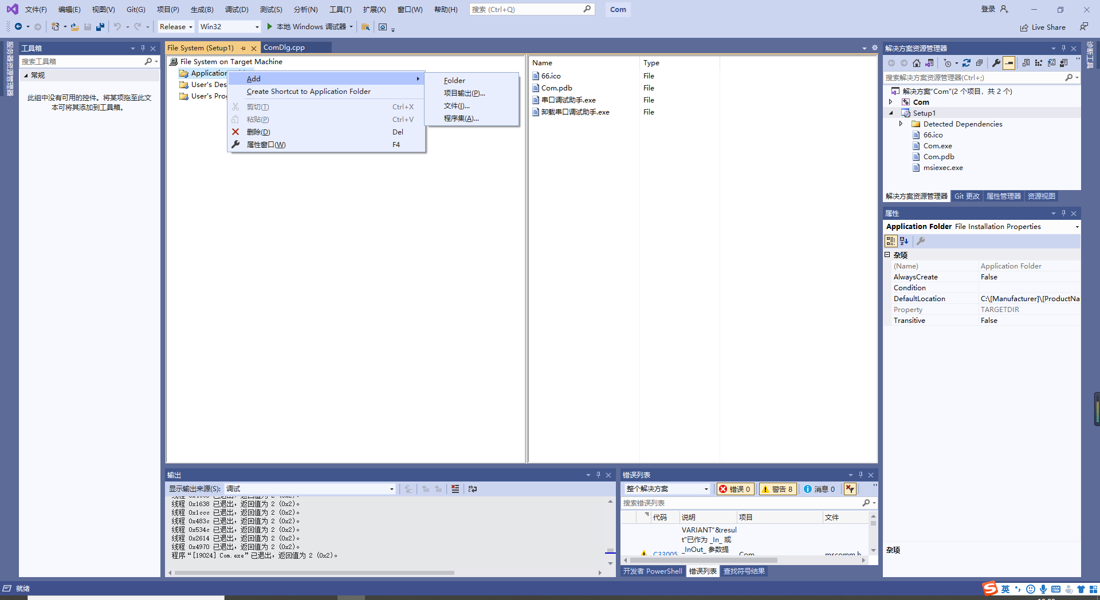Toggle the 消息 0 filter in error list
The width and height of the screenshot is (1100, 600).
pyautogui.click(x=819, y=489)
